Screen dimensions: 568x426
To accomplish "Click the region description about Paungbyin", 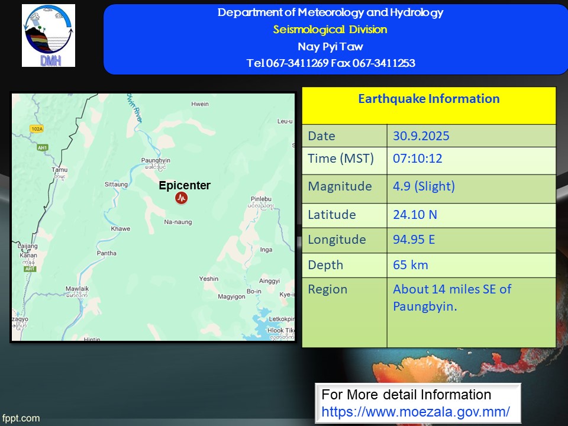I will [x=451, y=298].
